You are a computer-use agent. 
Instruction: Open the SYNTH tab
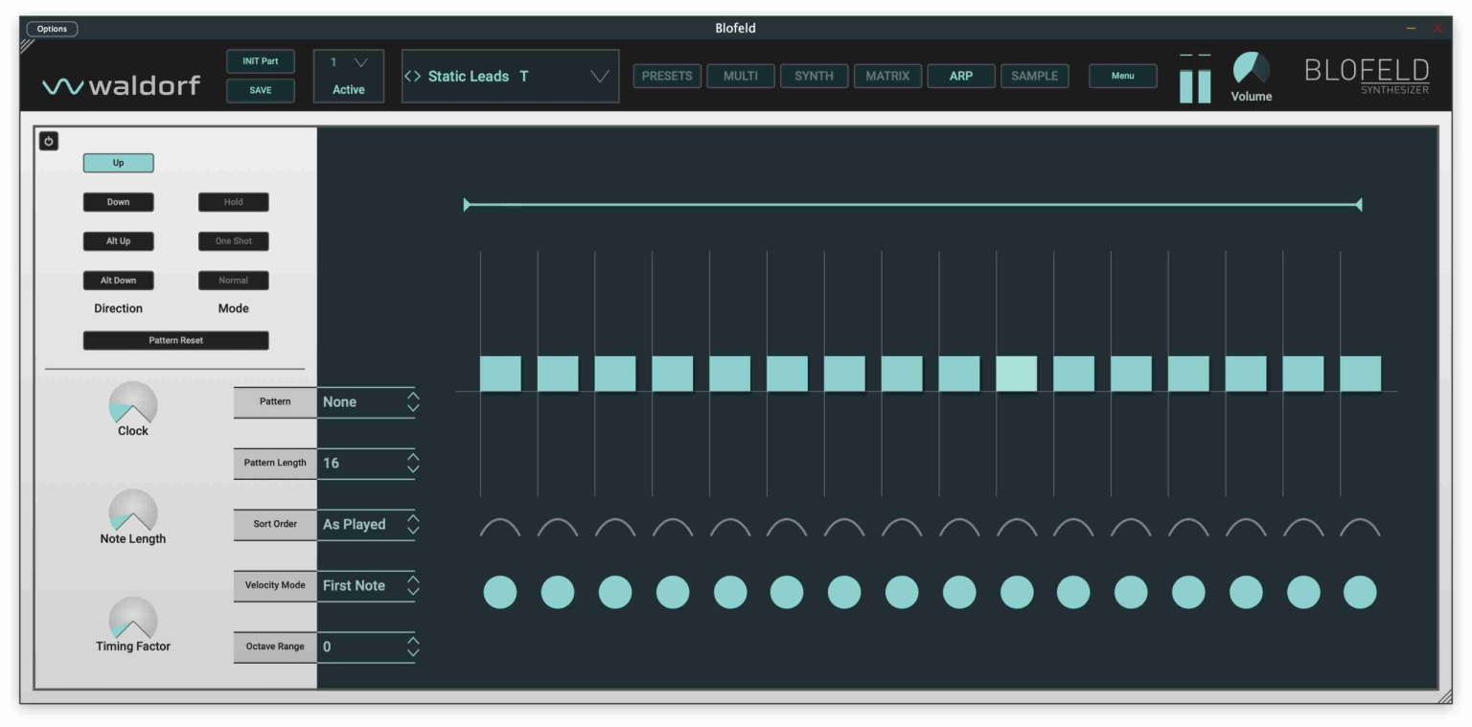813,76
